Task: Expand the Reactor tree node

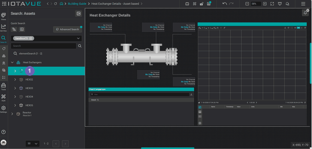Action: [12, 114]
